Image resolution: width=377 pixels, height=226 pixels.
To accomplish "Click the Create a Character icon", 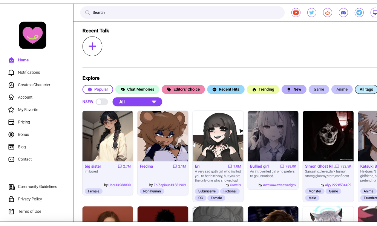I will click(11, 85).
